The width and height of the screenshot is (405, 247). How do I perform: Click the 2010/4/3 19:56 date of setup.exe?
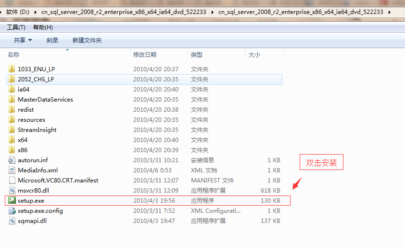tap(154, 201)
